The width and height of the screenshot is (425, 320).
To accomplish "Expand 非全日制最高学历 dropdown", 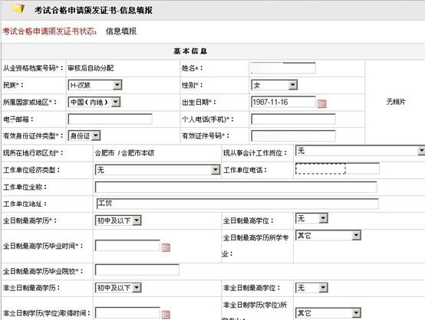I will pos(118,288).
